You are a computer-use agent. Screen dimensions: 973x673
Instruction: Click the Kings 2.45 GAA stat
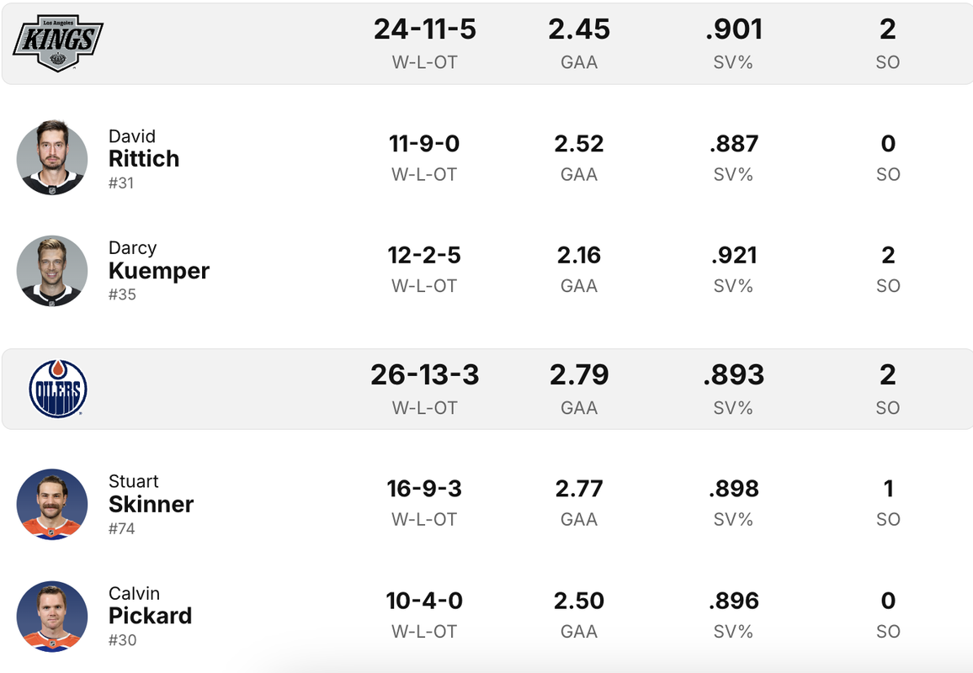tap(579, 29)
